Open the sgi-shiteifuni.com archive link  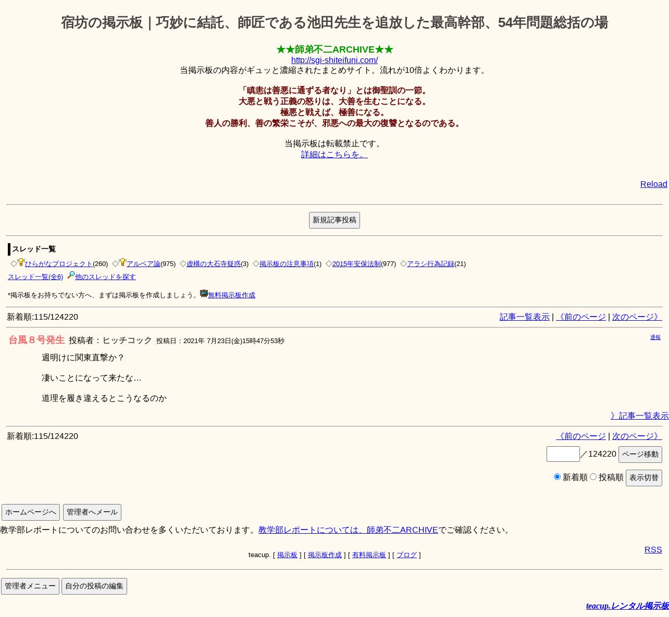[x=334, y=60]
